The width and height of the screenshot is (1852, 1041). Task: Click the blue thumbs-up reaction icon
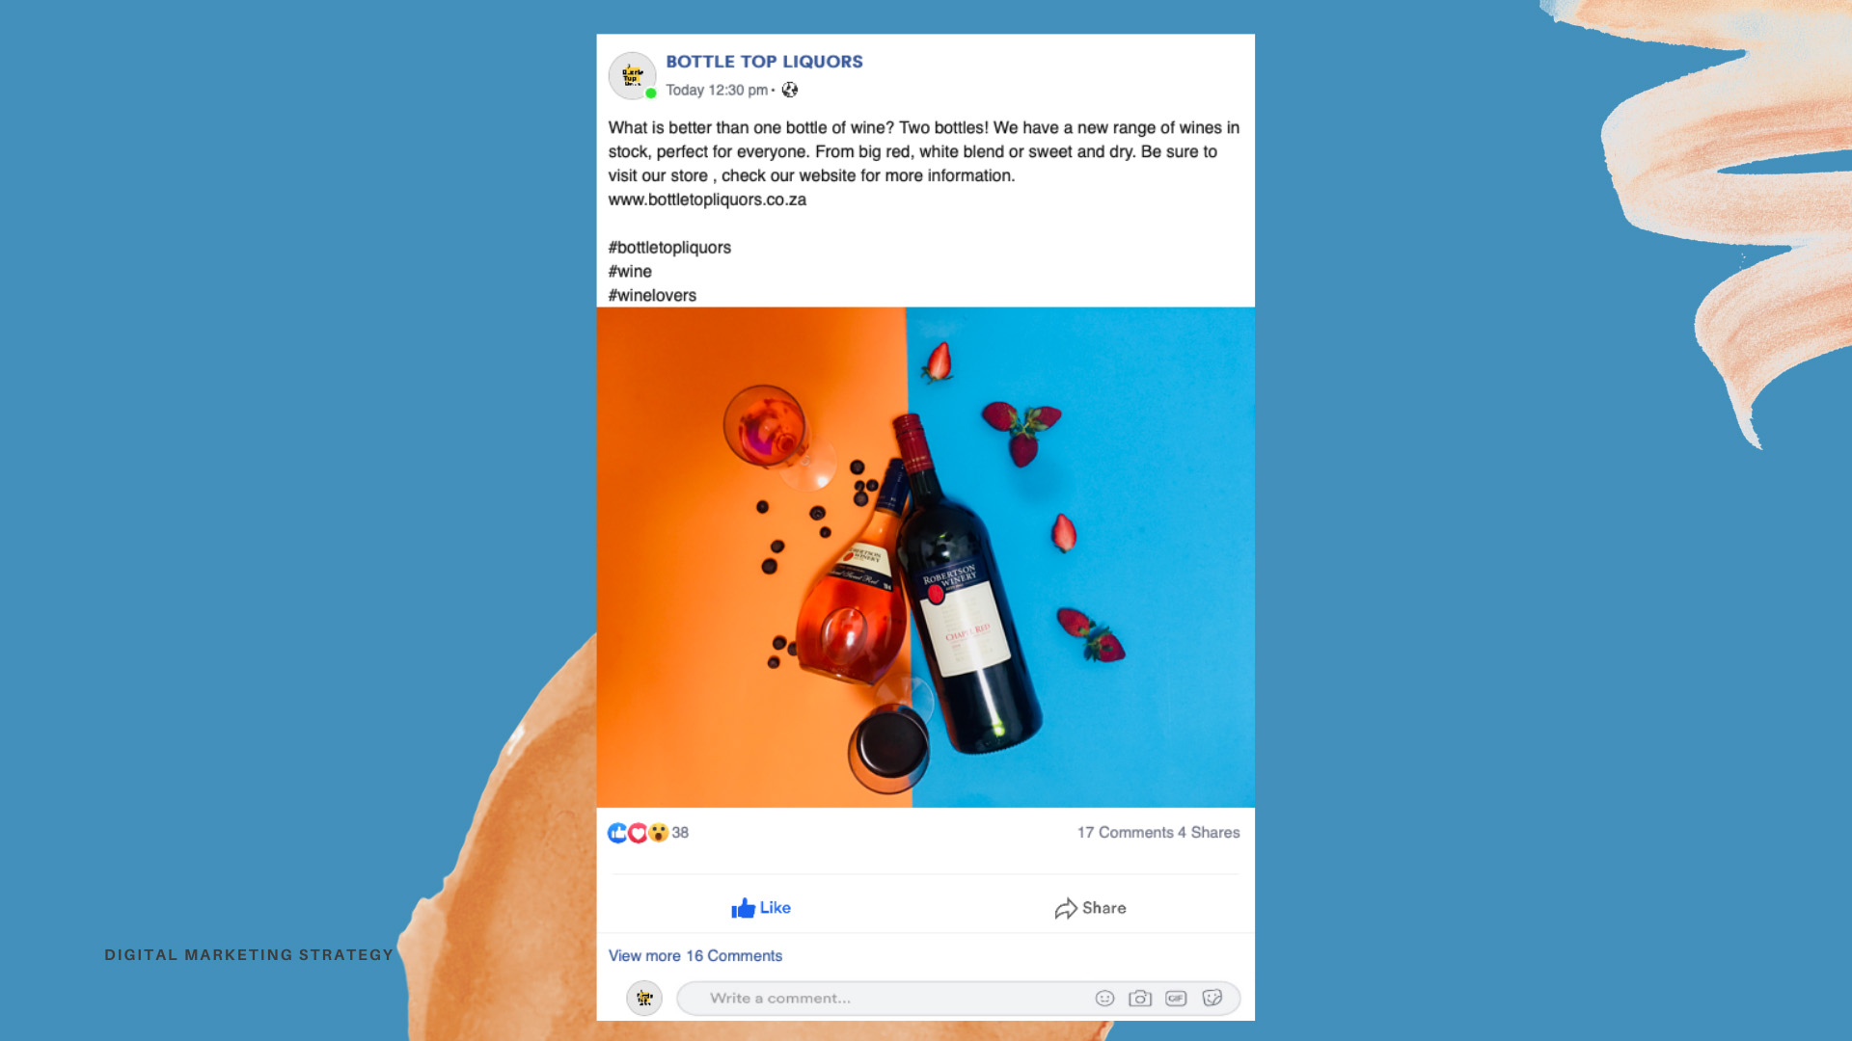617,833
